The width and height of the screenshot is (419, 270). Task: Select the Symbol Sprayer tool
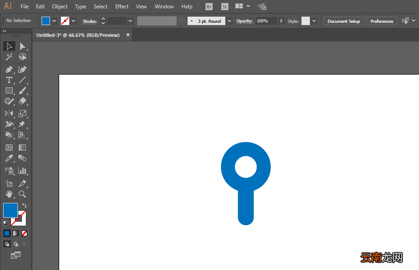[x=9, y=171]
